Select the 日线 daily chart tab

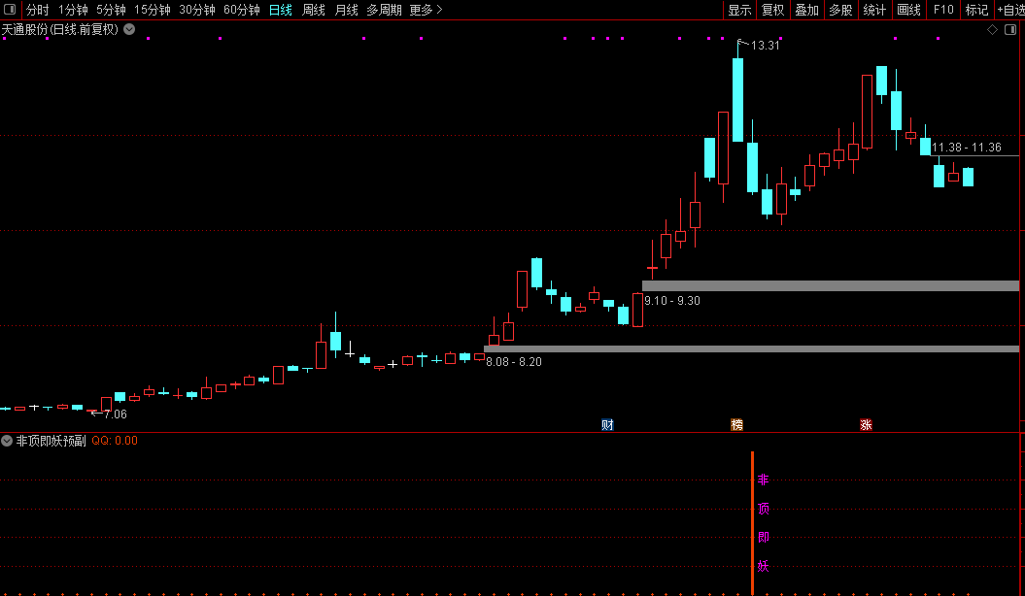pos(281,10)
